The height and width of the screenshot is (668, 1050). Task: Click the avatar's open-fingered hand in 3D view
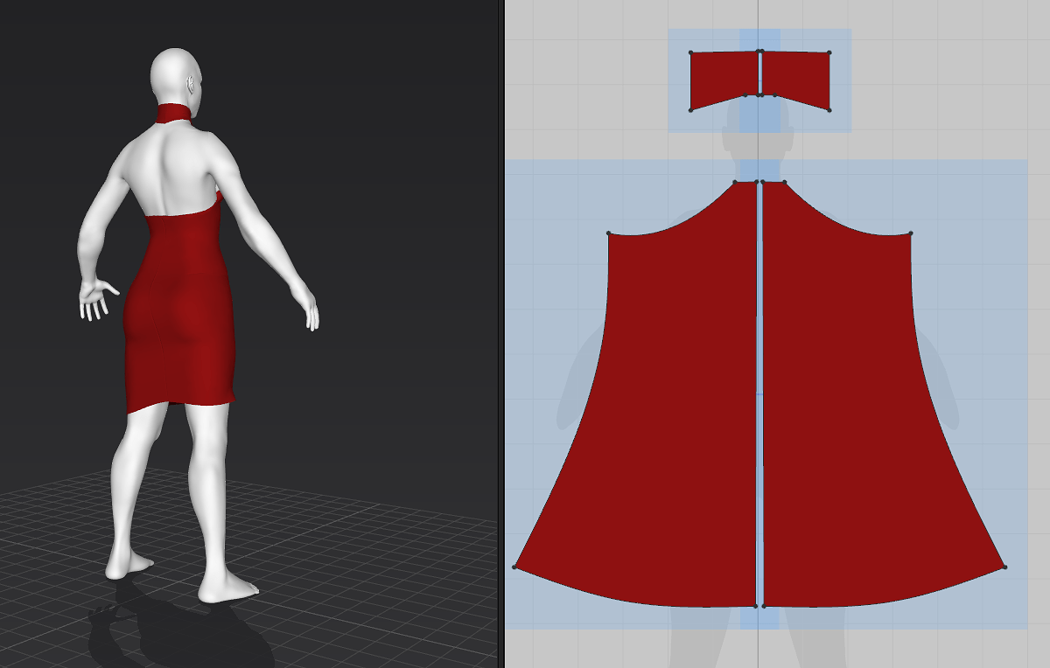coord(95,299)
